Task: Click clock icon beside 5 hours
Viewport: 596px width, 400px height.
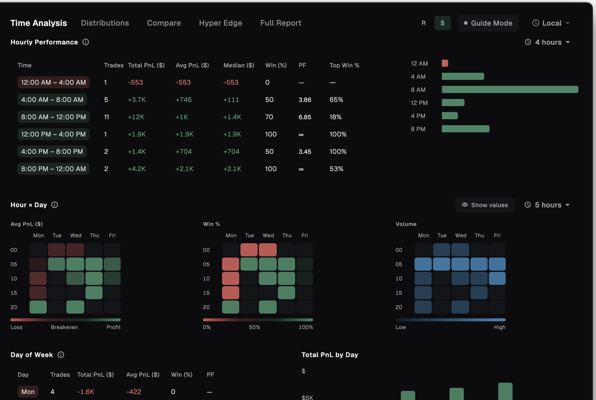Action: pos(528,205)
